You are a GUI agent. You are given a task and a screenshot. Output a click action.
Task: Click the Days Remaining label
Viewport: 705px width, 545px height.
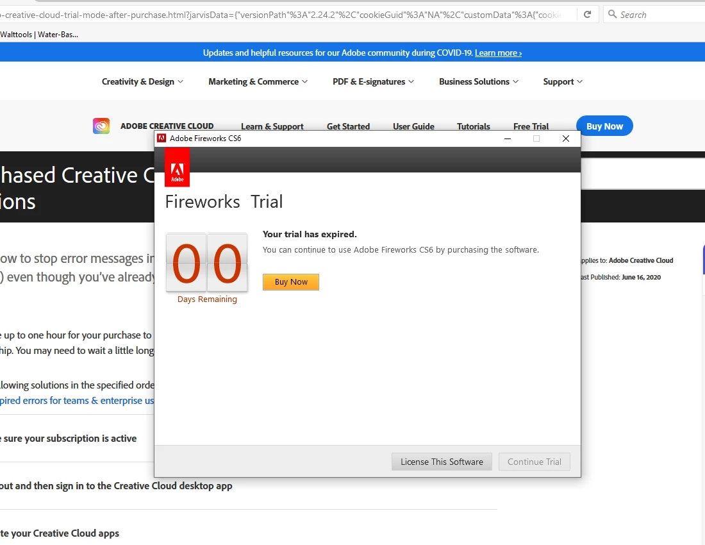click(x=207, y=299)
